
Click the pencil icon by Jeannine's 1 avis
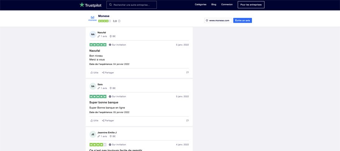pos(99,136)
